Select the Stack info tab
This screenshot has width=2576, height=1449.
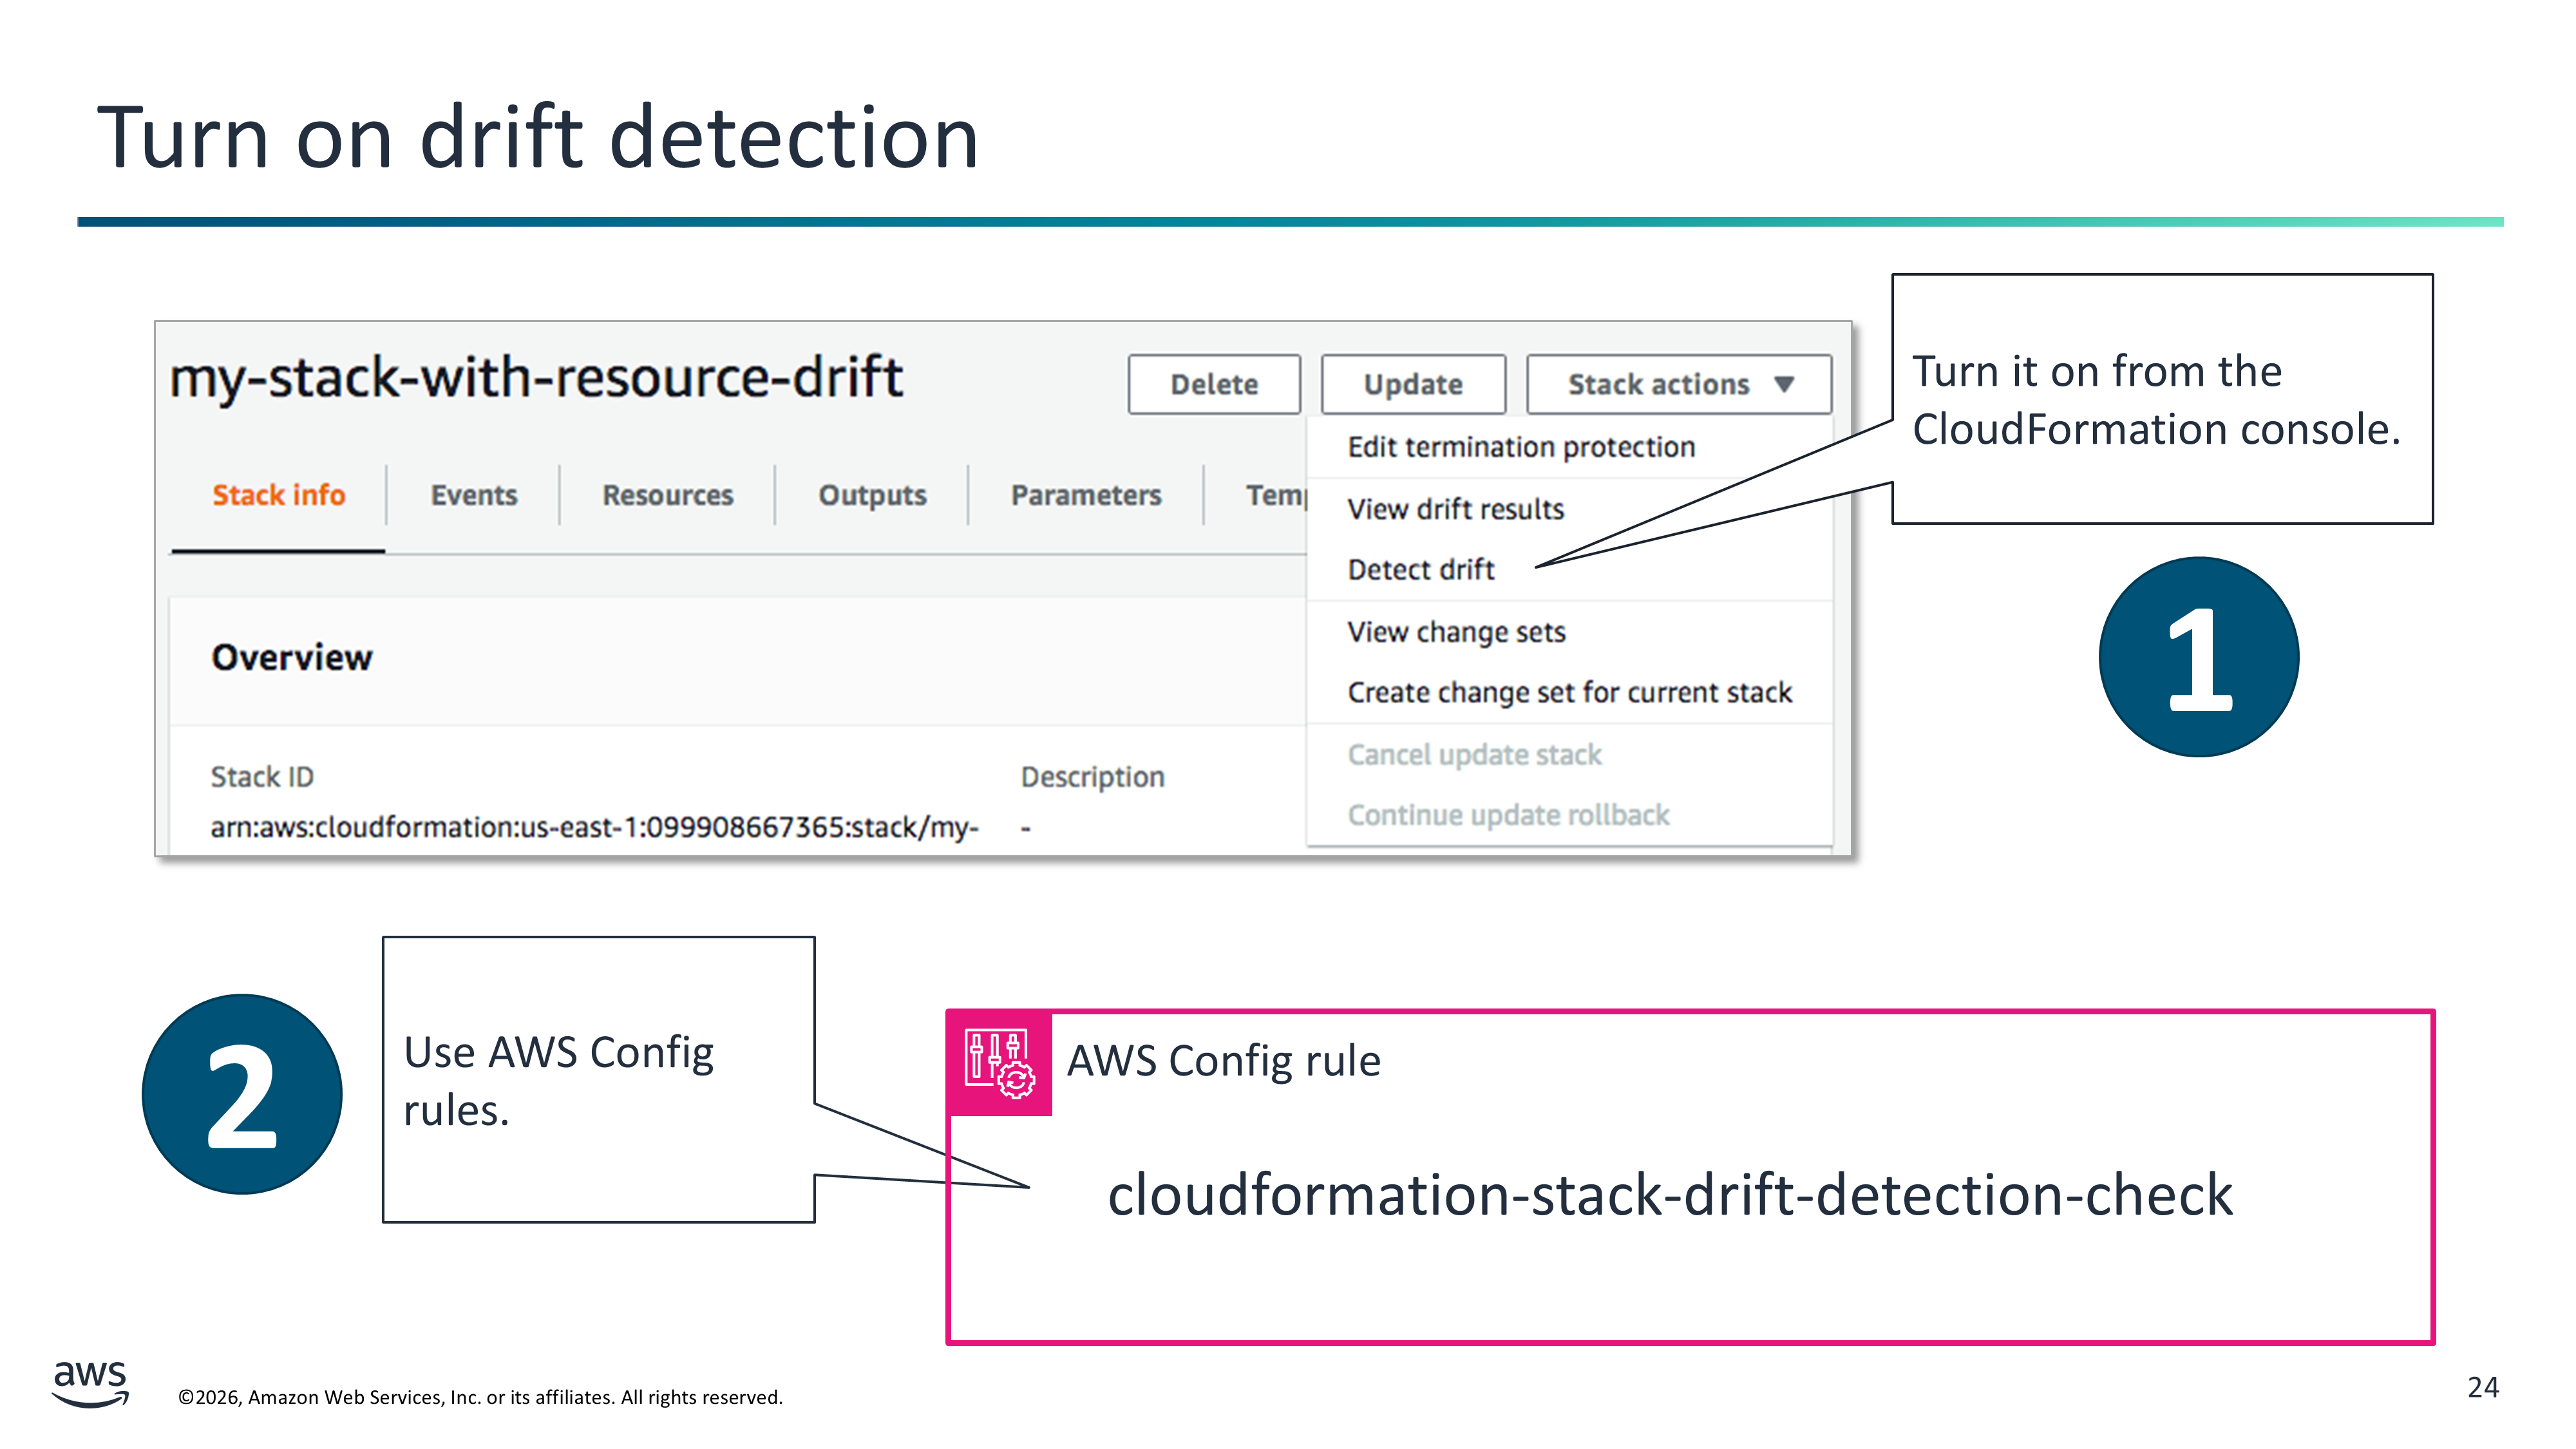point(278,495)
